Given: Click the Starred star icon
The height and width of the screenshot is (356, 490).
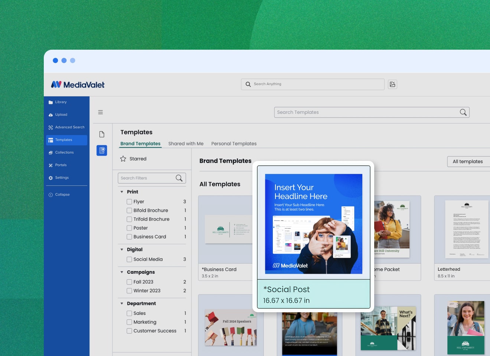Looking at the screenshot, I should 123,159.
